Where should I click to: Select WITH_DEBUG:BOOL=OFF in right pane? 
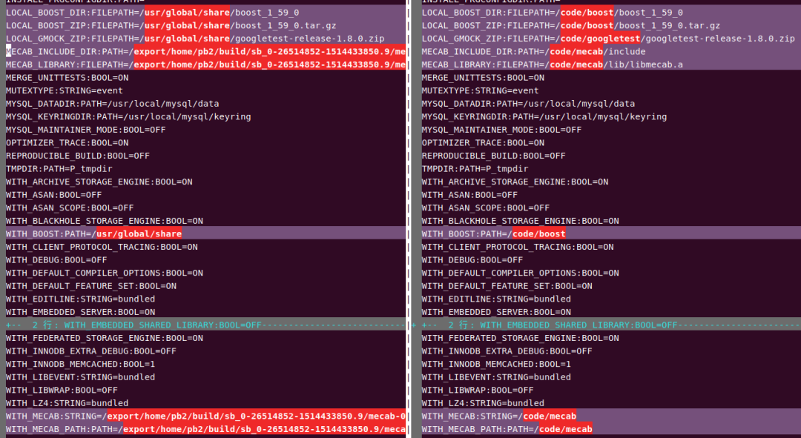pos(472,260)
